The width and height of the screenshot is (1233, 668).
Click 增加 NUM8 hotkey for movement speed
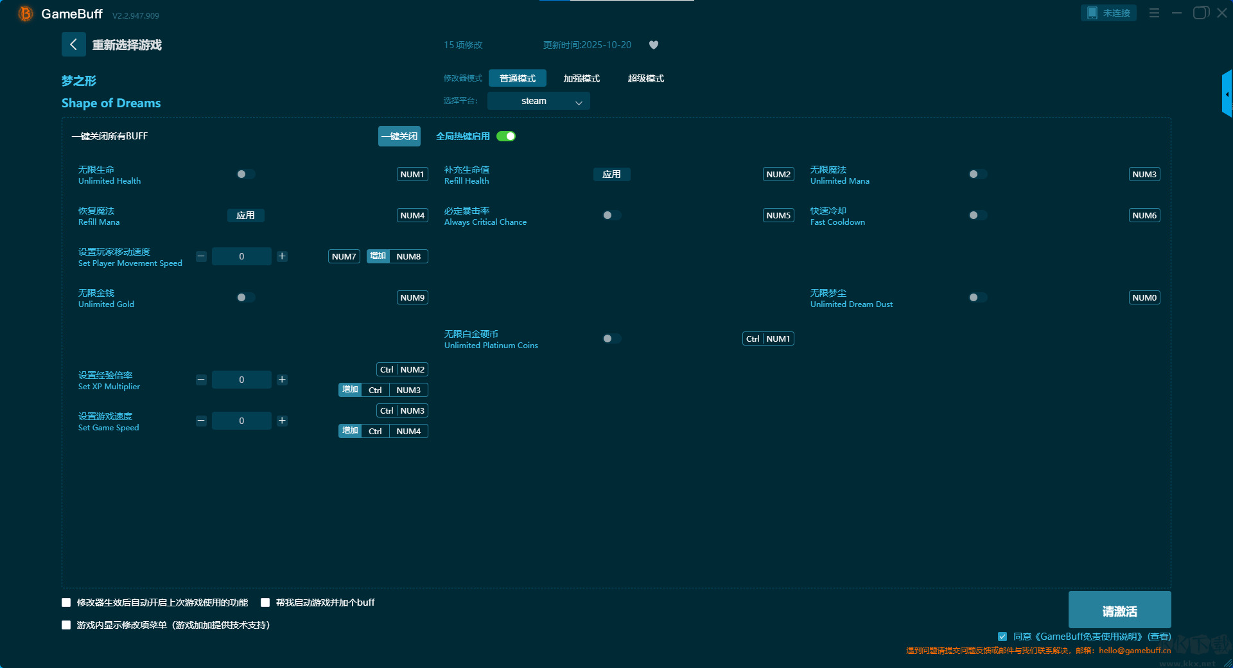pos(398,256)
